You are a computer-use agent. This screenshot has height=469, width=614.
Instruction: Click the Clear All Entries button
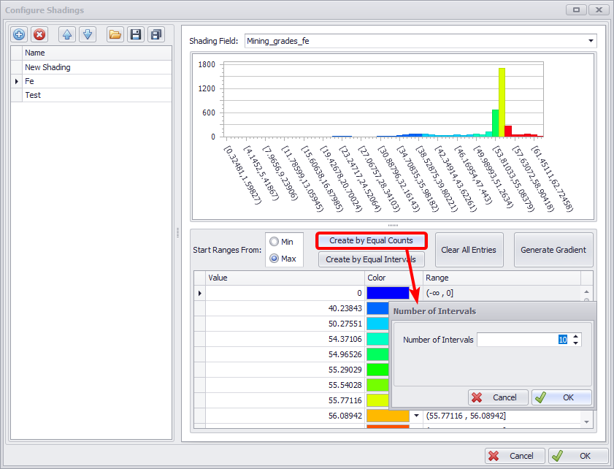[x=468, y=250]
